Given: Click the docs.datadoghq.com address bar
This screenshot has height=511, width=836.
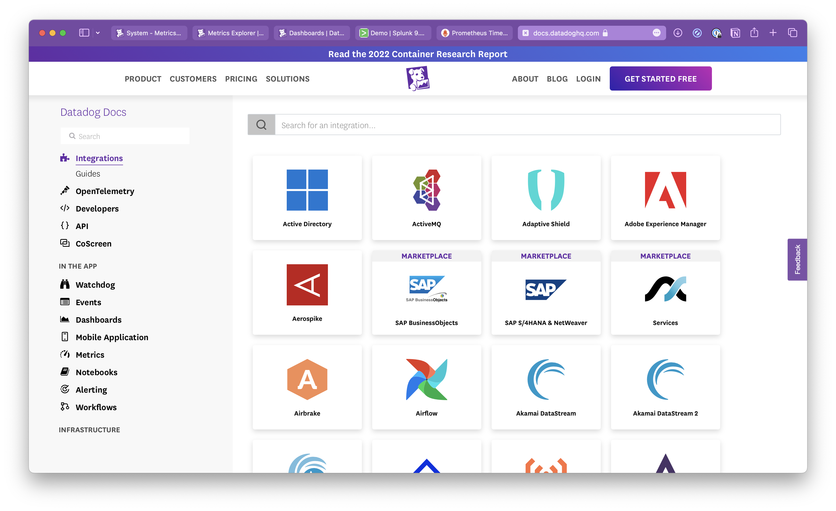Looking at the screenshot, I should point(591,33).
